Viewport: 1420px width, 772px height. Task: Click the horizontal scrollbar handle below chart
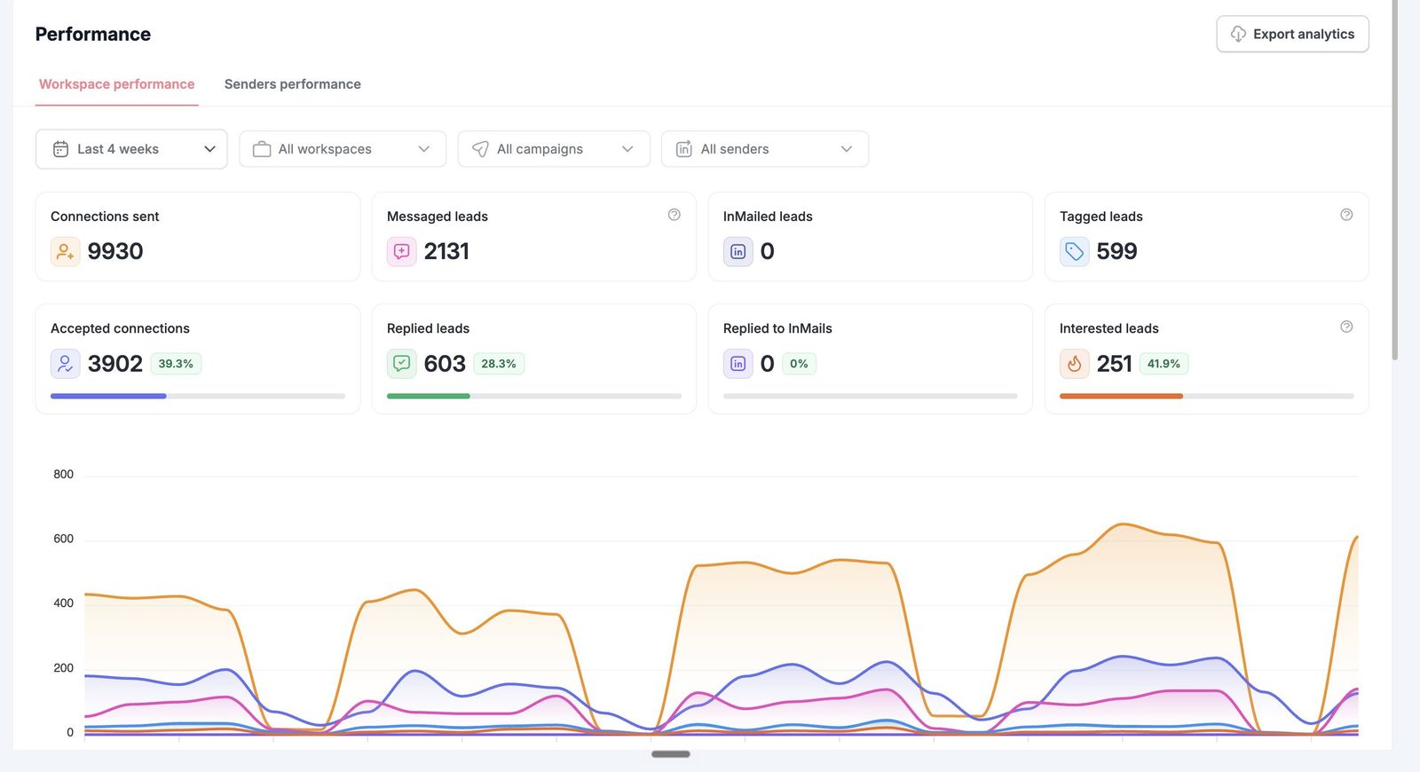click(x=671, y=754)
